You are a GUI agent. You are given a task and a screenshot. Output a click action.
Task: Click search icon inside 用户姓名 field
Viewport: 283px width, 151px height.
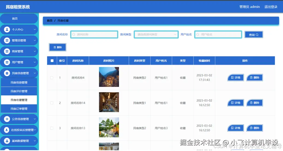point(198,34)
